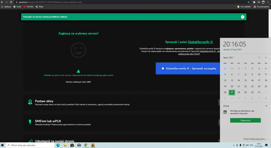The width and height of the screenshot is (271, 148).
Task: Open the Mail app from the taskbar
Action: [79, 145]
